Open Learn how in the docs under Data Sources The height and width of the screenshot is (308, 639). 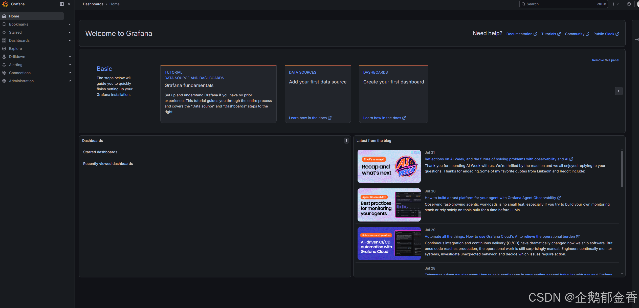[310, 118]
